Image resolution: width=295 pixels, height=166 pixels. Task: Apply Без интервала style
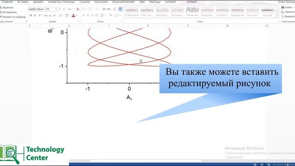point(147,12)
